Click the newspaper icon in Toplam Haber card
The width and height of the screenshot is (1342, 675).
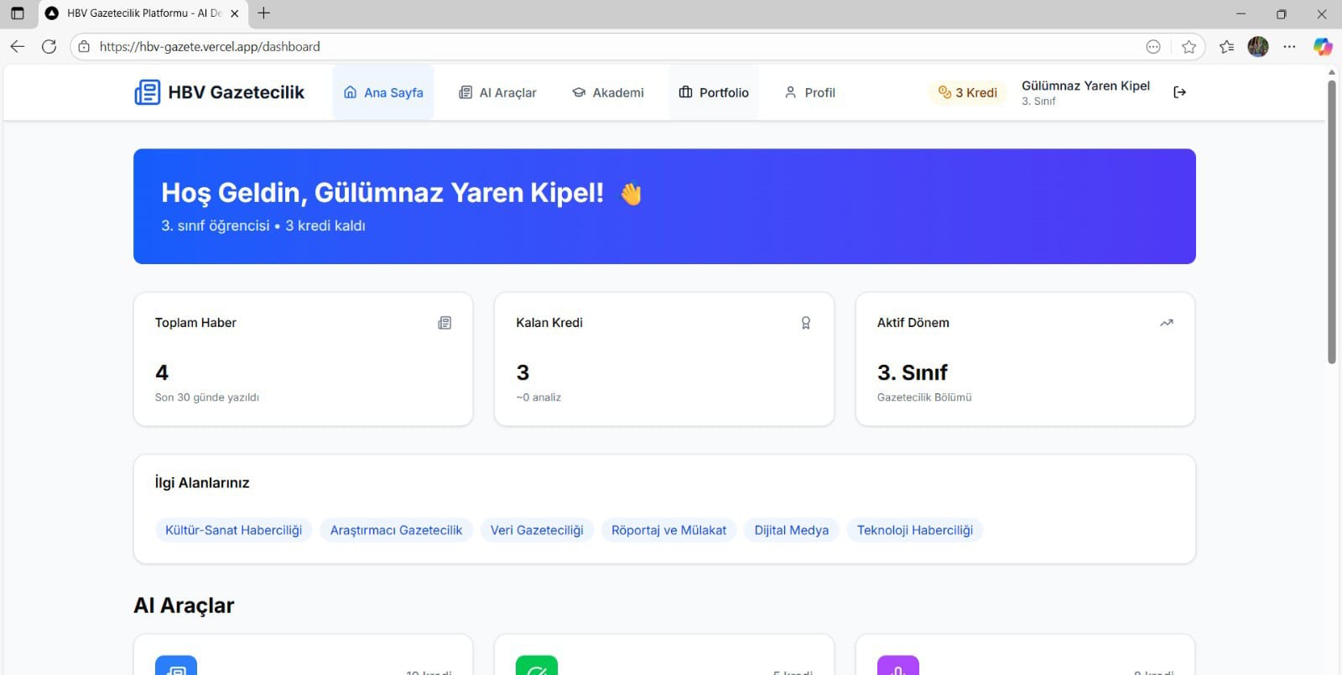coord(445,323)
